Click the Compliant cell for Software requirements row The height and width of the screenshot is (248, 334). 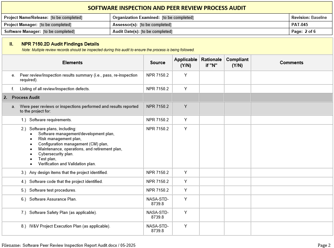[237, 120]
